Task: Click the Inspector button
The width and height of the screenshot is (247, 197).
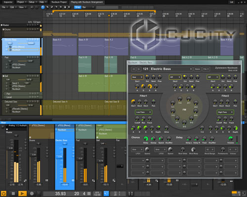Action: (x=8, y=2)
